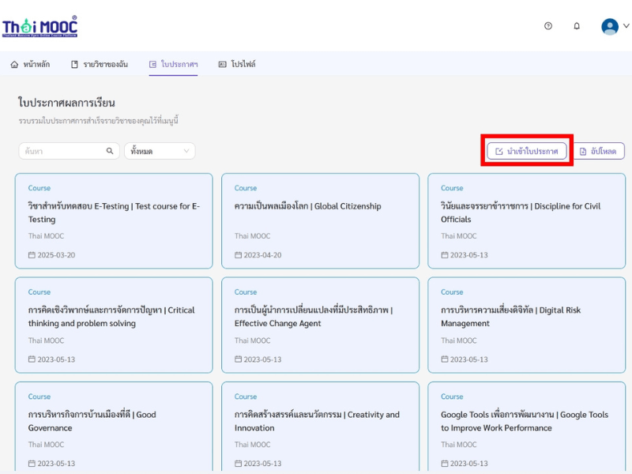Image resolution: width=632 pixels, height=474 pixels.
Task: Open the ทั้งหมด filter dropdown
Action: pos(160,151)
